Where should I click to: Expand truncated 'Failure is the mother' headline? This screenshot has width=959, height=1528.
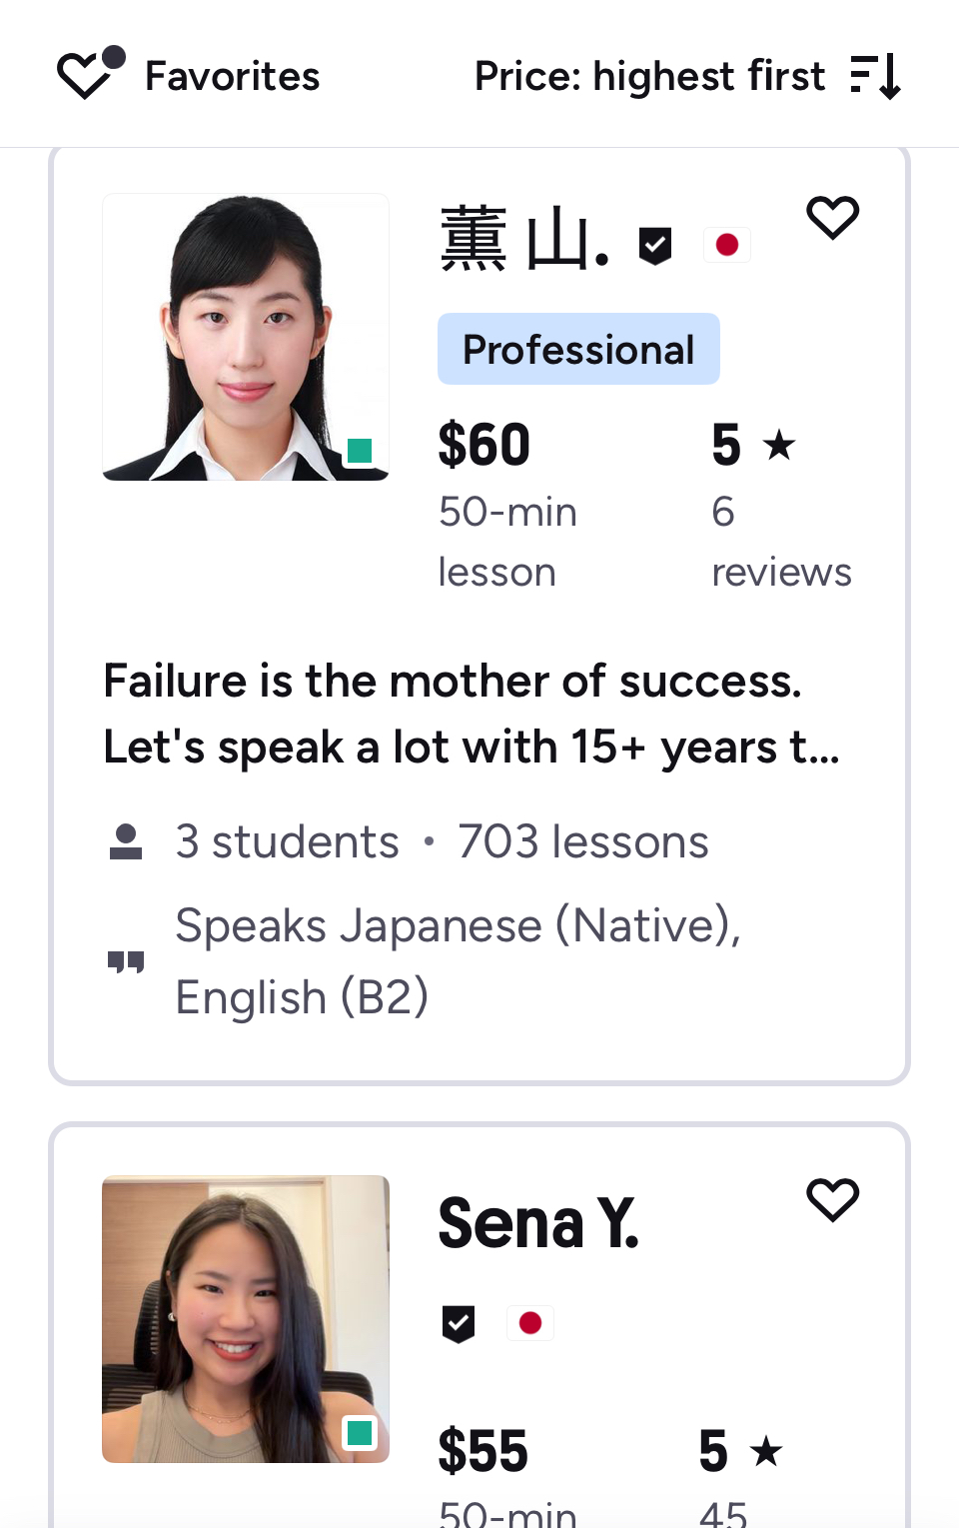pos(472,714)
